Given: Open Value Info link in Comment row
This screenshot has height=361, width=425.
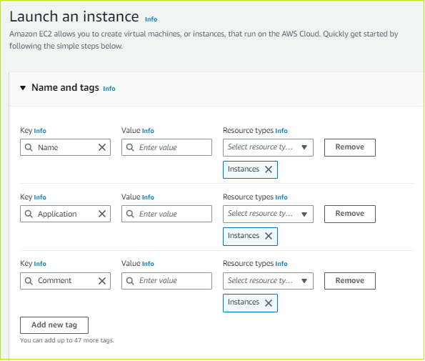Looking at the screenshot, I should click(x=148, y=264).
